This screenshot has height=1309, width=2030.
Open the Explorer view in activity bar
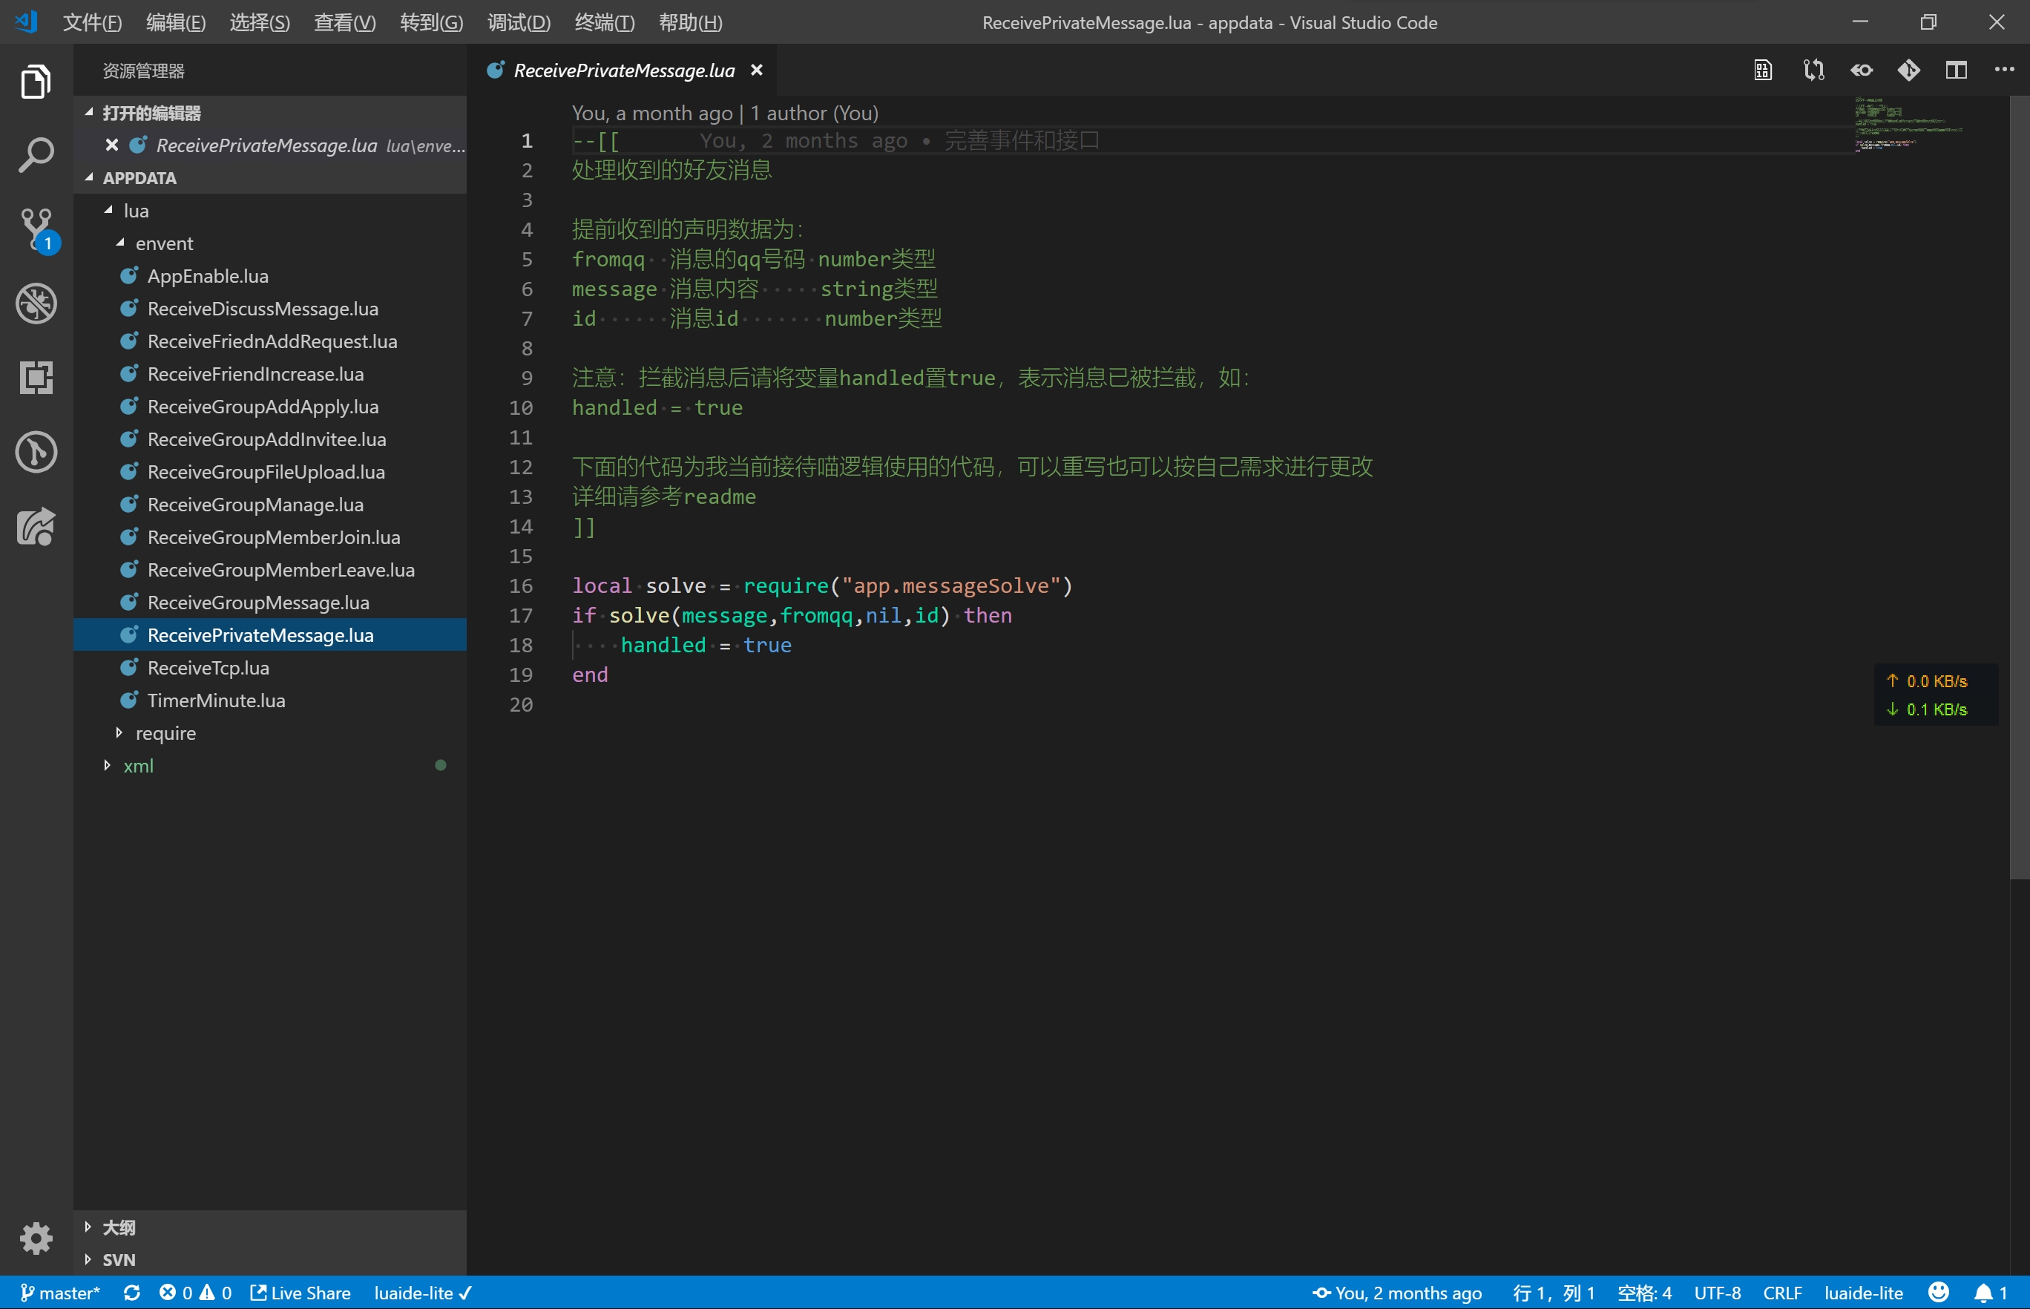click(x=36, y=82)
